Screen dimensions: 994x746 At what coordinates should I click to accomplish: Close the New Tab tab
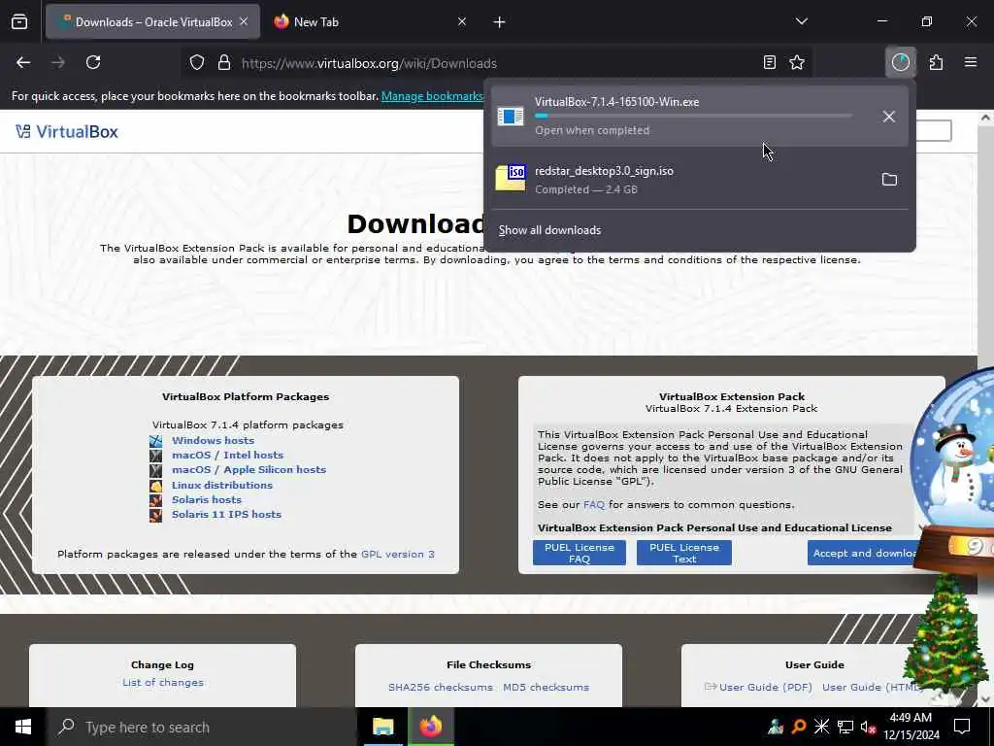click(461, 22)
